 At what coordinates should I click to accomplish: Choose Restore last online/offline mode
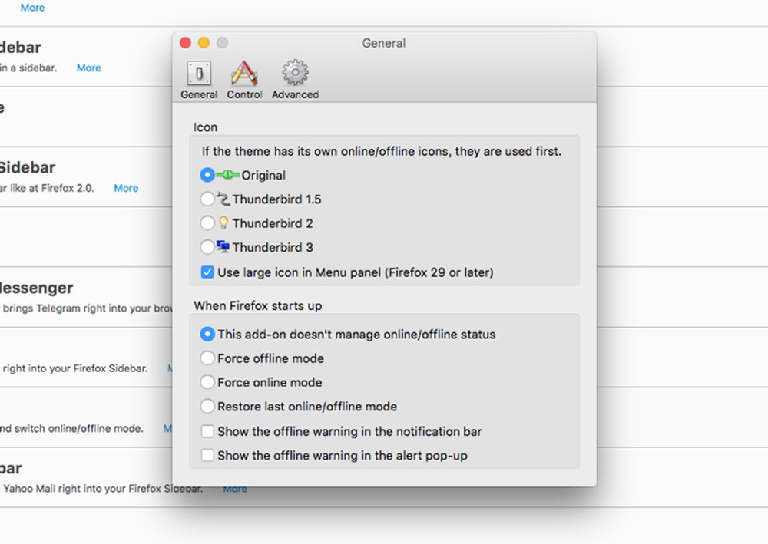pyautogui.click(x=207, y=406)
